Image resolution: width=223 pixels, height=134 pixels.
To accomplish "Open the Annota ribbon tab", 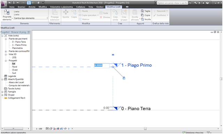I will click(32, 7).
